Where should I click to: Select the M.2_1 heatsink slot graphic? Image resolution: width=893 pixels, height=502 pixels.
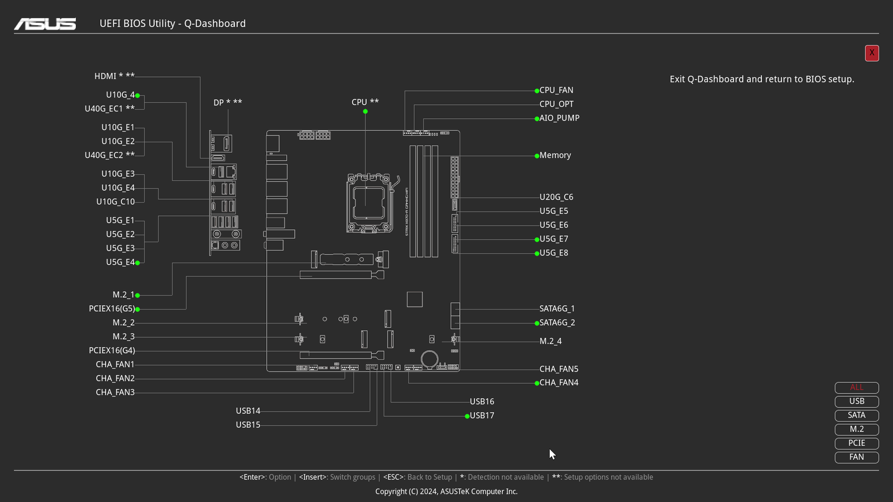(x=350, y=259)
